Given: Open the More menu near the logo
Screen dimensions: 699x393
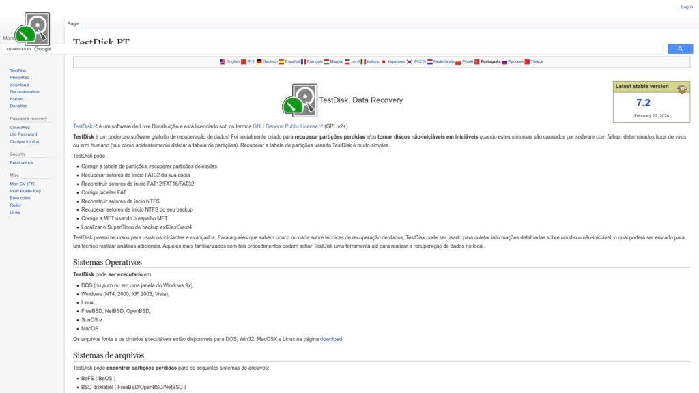Looking at the screenshot, I should (x=8, y=38).
